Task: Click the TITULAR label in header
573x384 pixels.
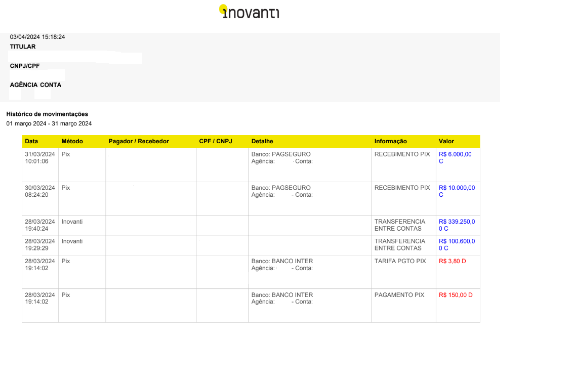Action: [23, 47]
